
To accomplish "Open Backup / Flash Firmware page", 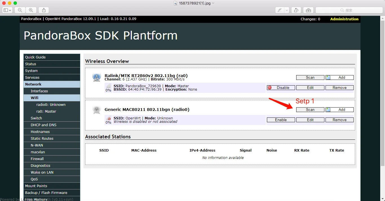I will tap(52, 193).
